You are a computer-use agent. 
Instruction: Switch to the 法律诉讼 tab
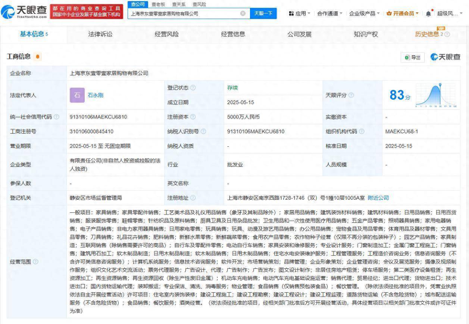(100, 34)
